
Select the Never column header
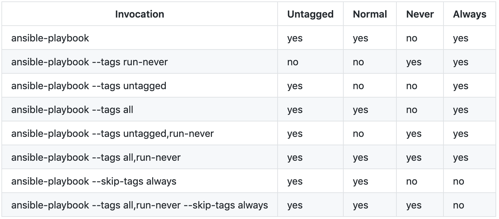point(420,14)
